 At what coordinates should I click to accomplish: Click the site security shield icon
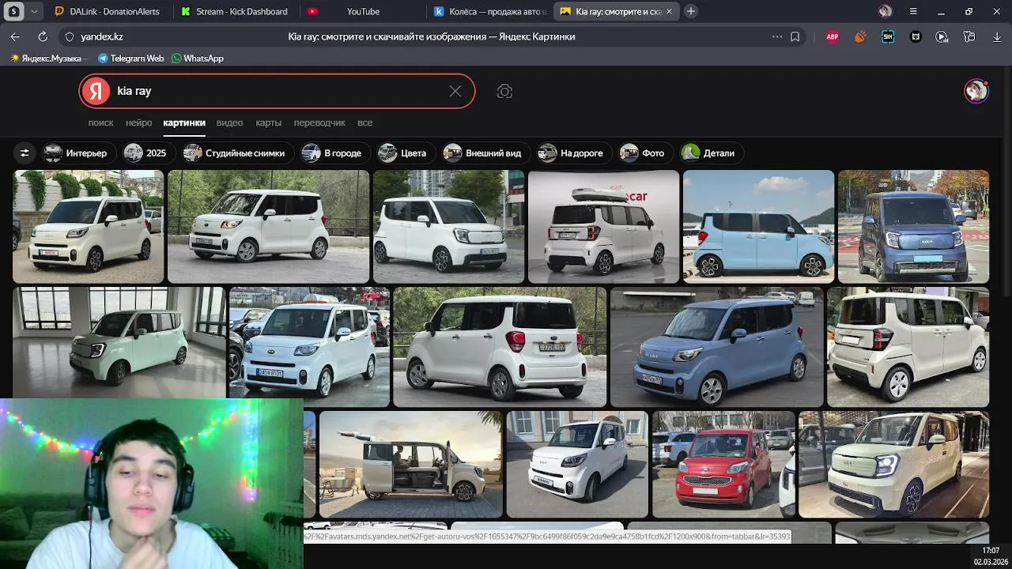[x=70, y=36]
